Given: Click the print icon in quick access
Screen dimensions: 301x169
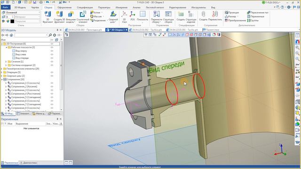Looking at the screenshot, I should (41, 2).
